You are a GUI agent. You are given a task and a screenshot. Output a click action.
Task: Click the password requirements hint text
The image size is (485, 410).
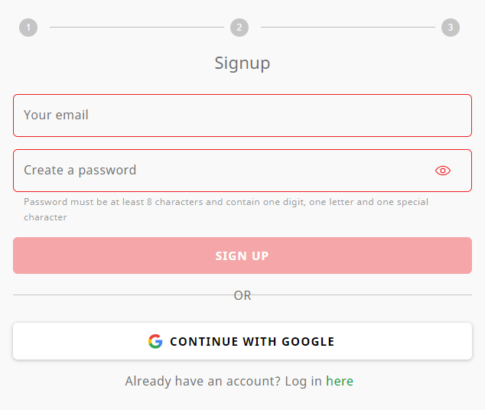pos(226,210)
